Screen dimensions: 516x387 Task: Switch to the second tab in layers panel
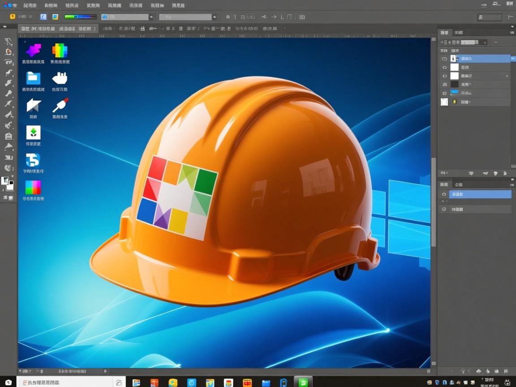(459, 33)
